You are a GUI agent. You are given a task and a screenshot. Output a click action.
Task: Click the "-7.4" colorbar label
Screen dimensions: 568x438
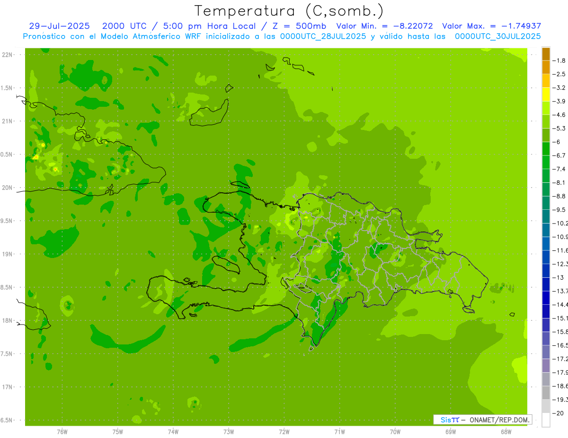point(559,169)
